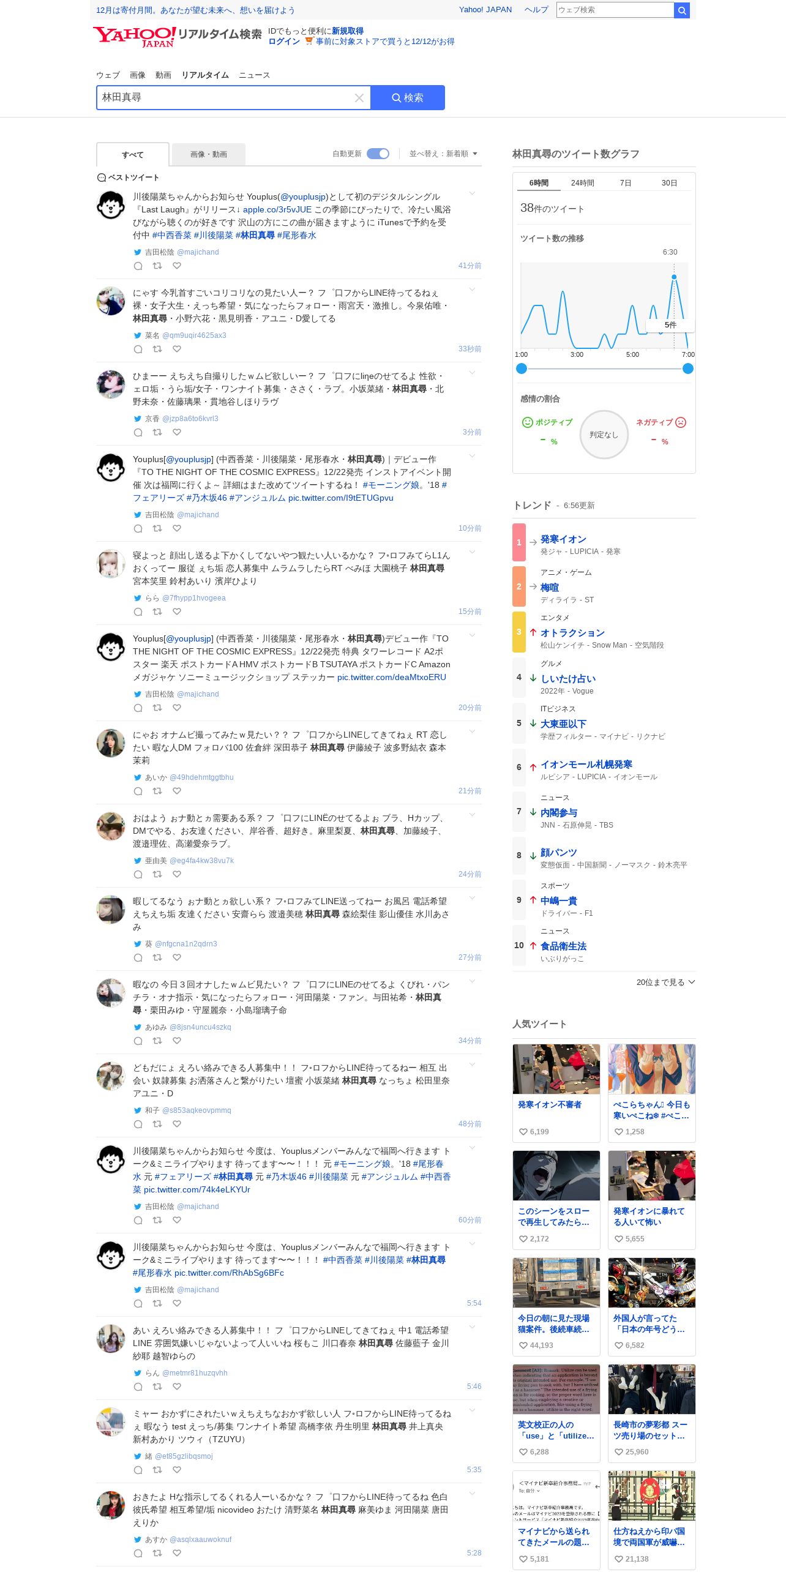Open the @youplusjp mention in the first tweet
The image size is (786, 1572).
(x=303, y=197)
